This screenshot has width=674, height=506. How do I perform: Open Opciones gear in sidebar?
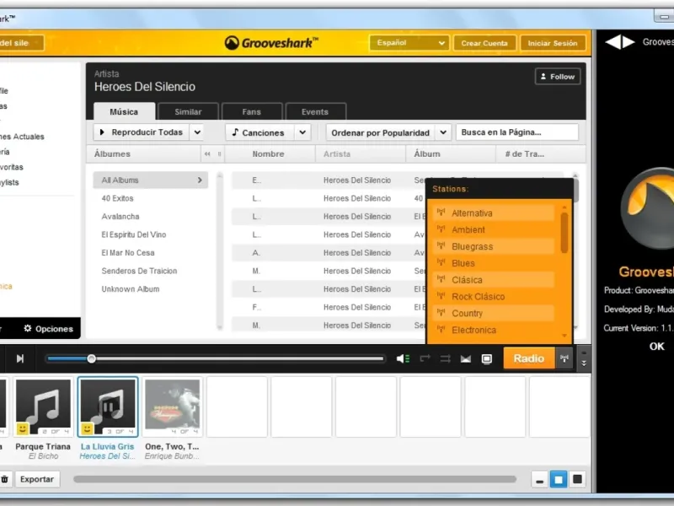pos(48,329)
